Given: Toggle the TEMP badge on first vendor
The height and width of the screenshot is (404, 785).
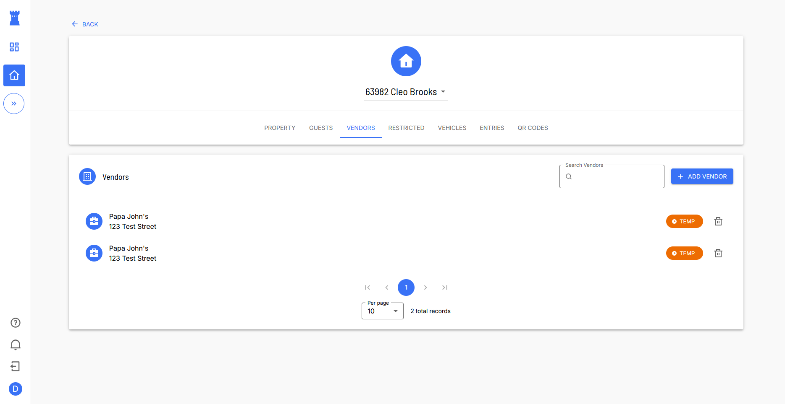Looking at the screenshot, I should pos(684,221).
